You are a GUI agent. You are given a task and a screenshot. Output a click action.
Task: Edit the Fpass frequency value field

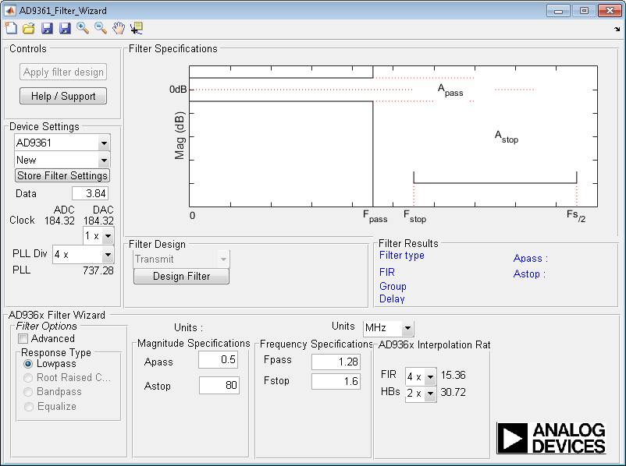pyautogui.click(x=336, y=360)
